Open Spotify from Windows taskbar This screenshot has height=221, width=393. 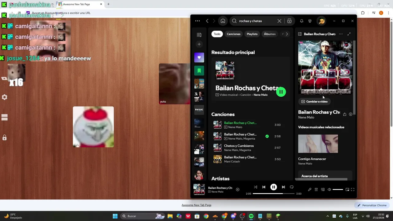[251, 216]
